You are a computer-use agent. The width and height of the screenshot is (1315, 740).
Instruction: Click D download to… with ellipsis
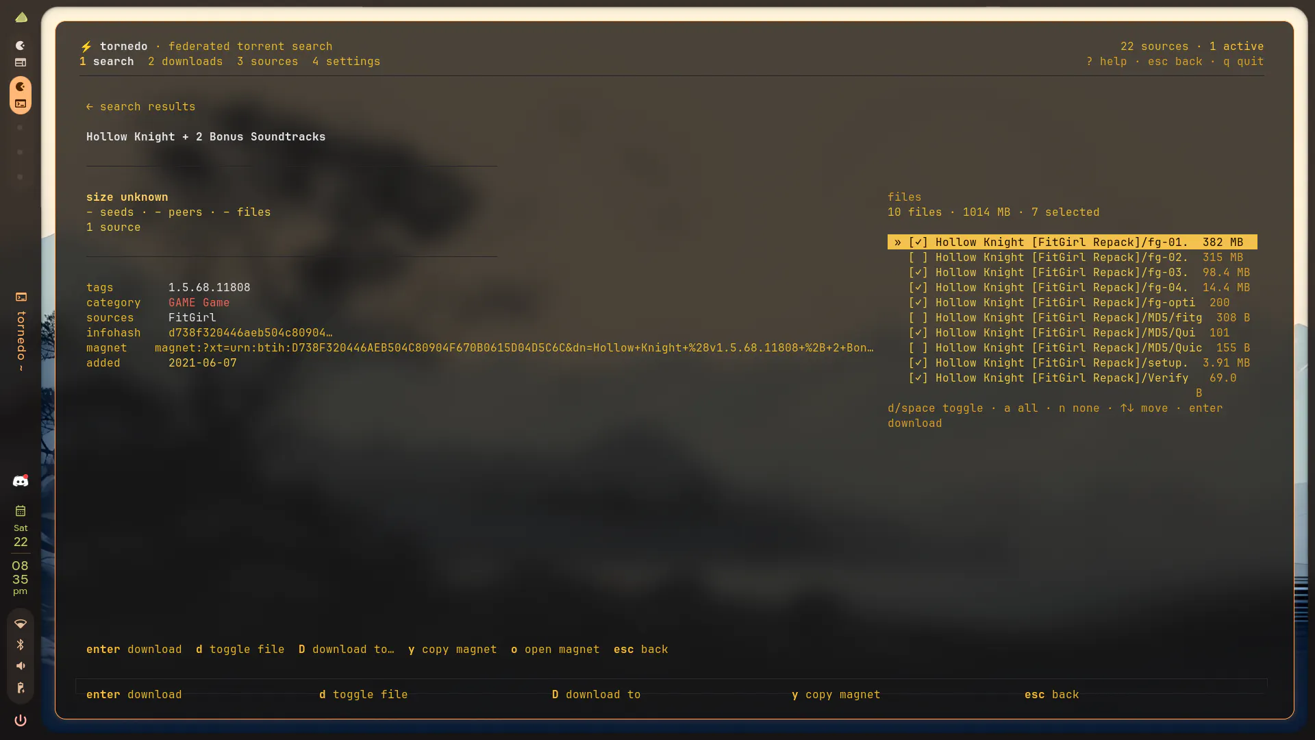pos(347,650)
